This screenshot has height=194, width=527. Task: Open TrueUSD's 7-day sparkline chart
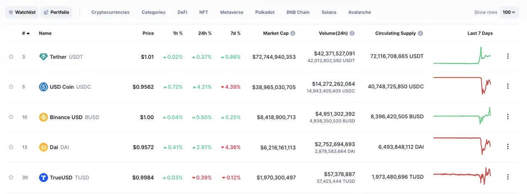pos(462,176)
